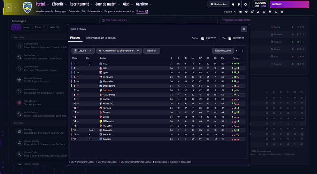This screenshot has width=317, height=174.
Task: Toggle the Tâches (1) message filter
Action: coord(40,27)
